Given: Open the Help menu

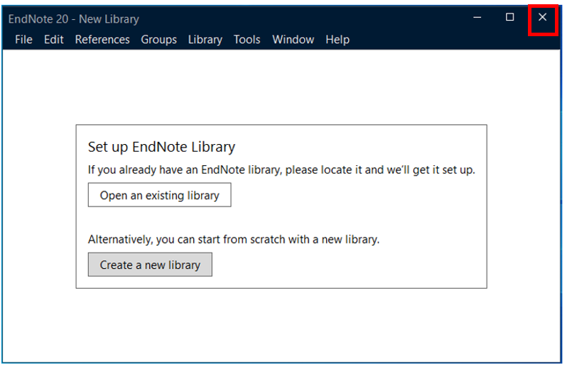Looking at the screenshot, I should click(337, 39).
